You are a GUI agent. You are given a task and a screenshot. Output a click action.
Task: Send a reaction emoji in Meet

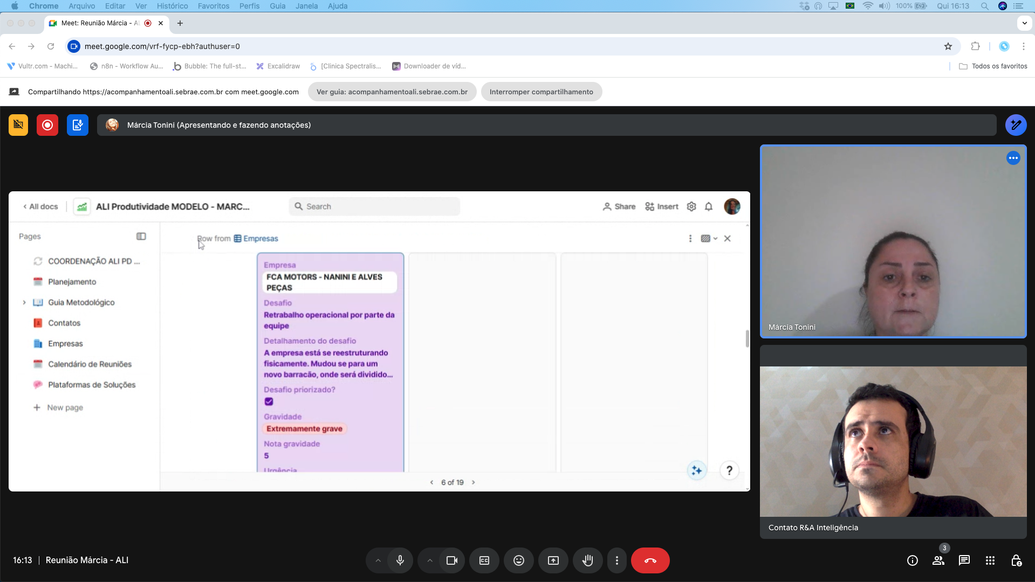[519, 560]
